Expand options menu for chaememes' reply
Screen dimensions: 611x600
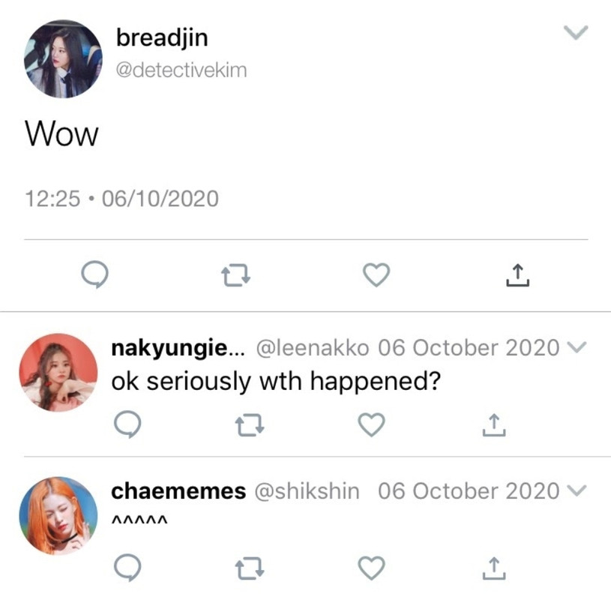pyautogui.click(x=577, y=490)
